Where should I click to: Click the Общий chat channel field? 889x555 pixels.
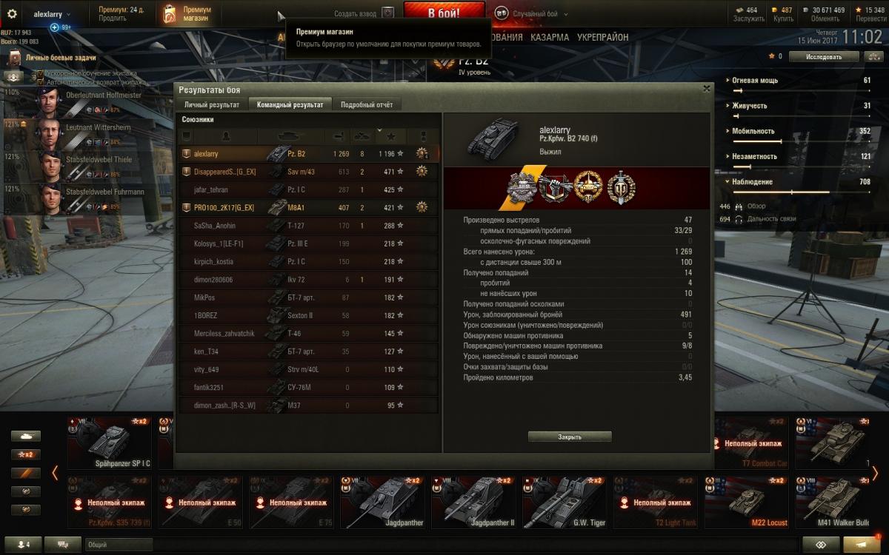437,545
